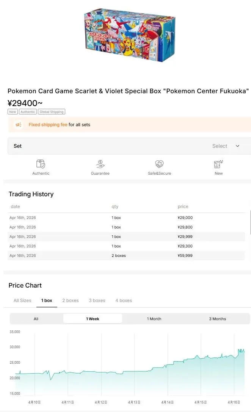Click the Guarantee money-in-hand icon
This screenshot has width=251, height=413.
click(x=100, y=164)
